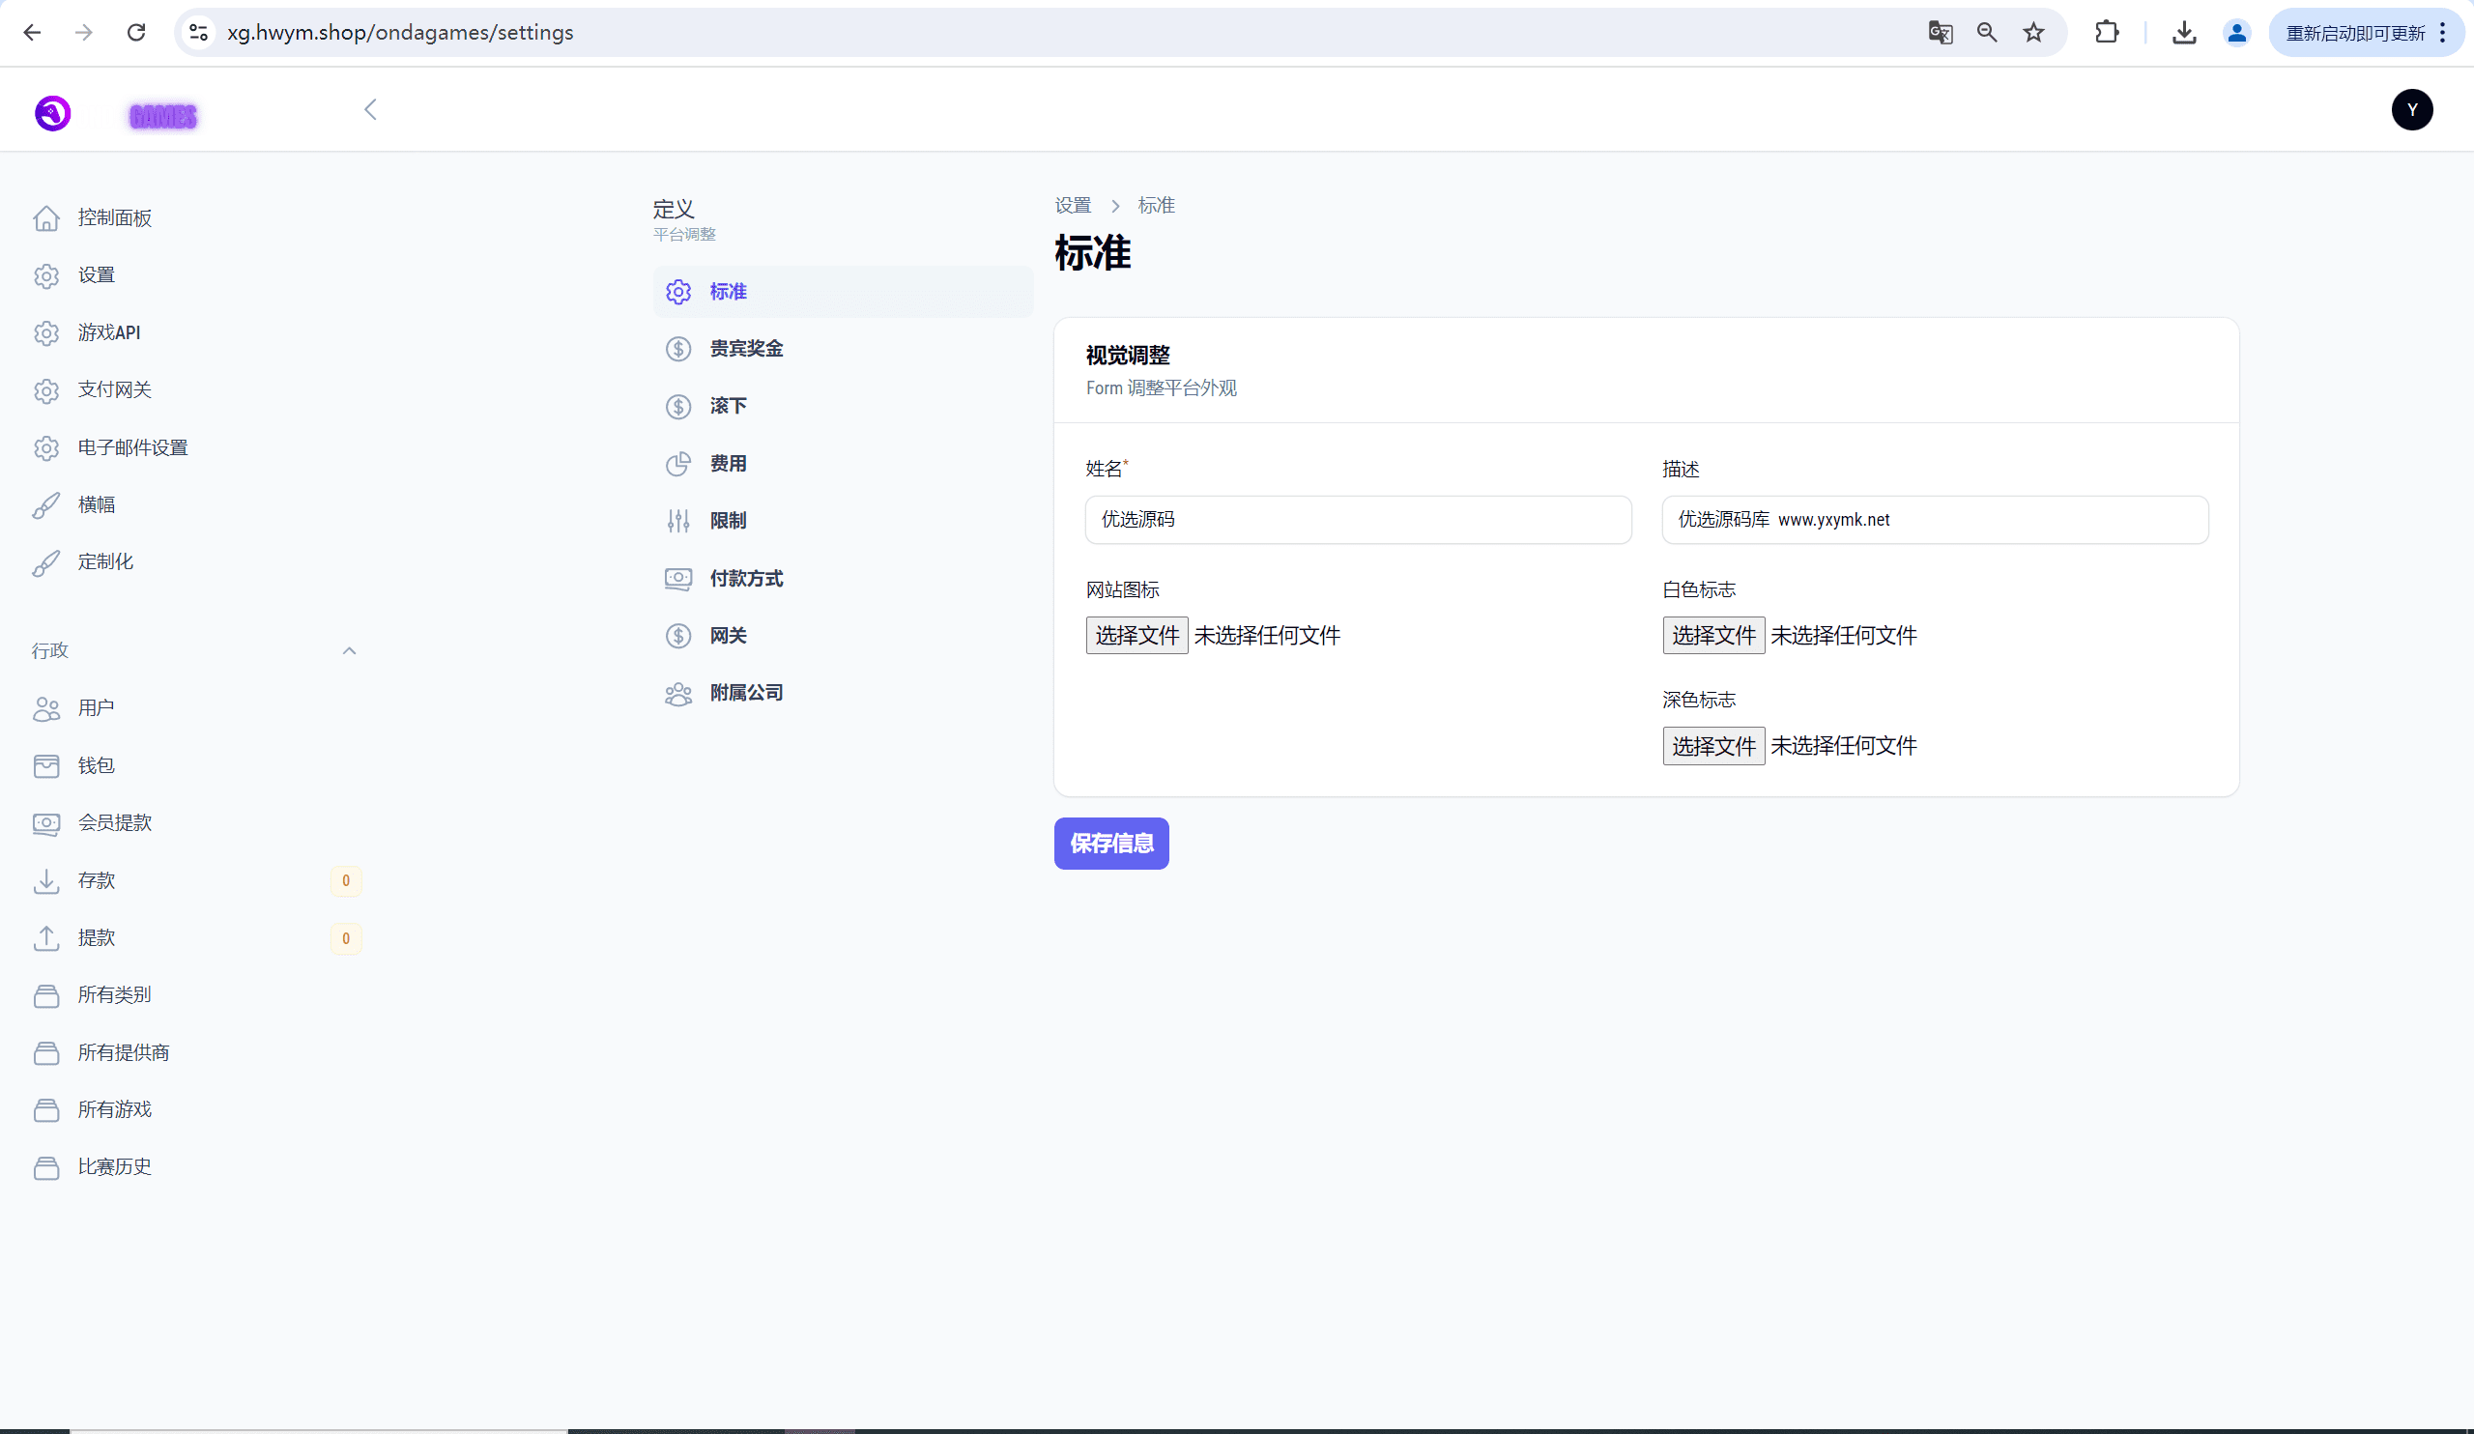Click the 保存信息 button
Viewport: 2474px width, 1434px height.
(x=1110, y=844)
